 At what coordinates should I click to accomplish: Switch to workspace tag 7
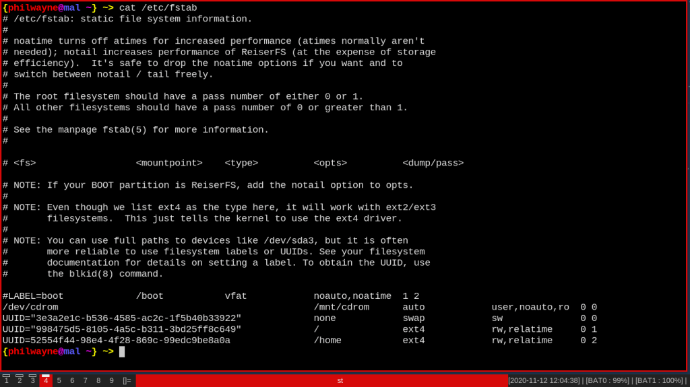point(86,380)
